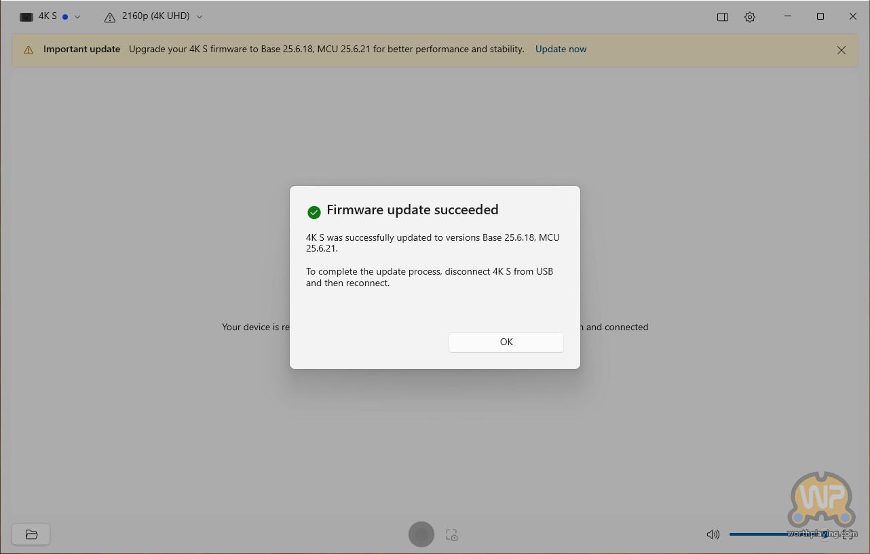Viewport: 870px width, 554px height.
Task: Mute audio using the speaker icon
Action: [x=713, y=534]
